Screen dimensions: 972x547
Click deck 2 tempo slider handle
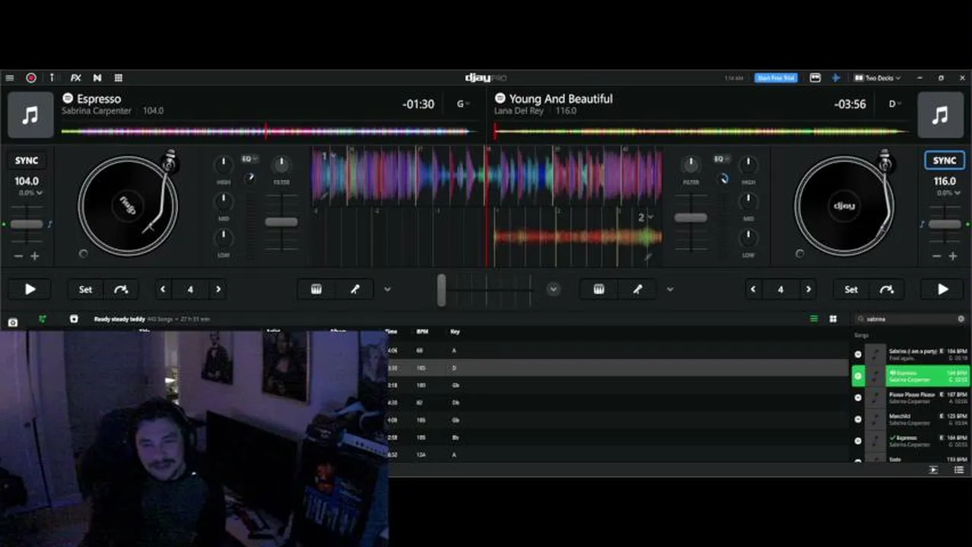945,224
